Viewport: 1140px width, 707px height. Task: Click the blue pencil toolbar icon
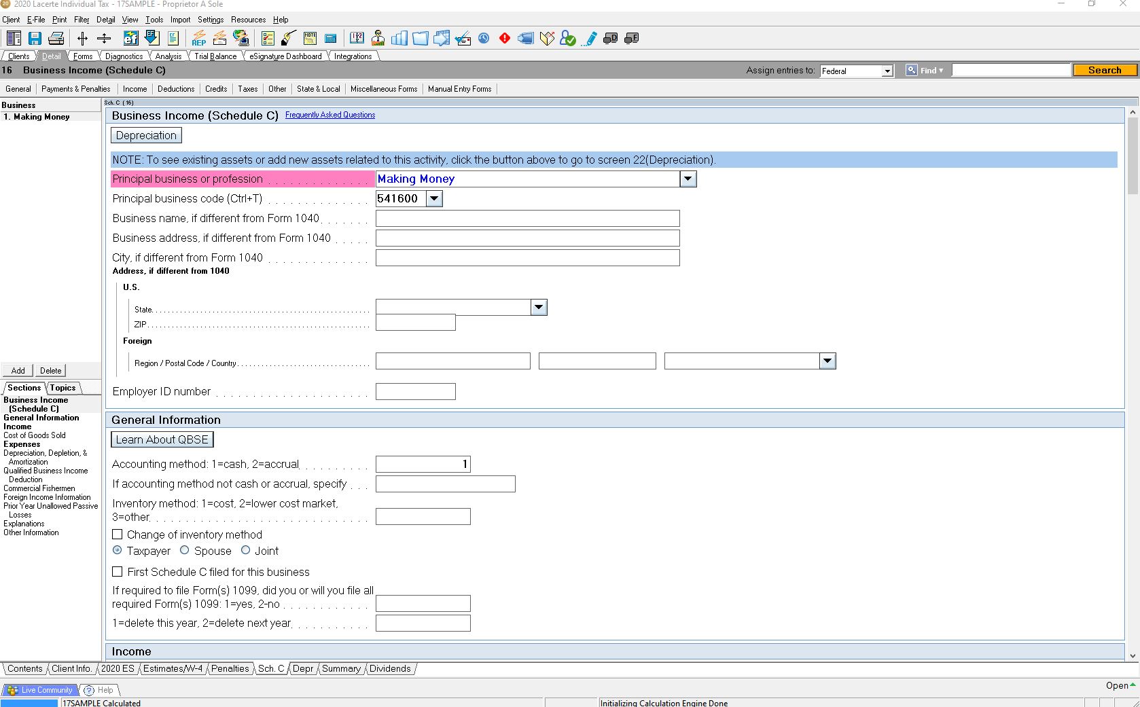click(x=589, y=39)
